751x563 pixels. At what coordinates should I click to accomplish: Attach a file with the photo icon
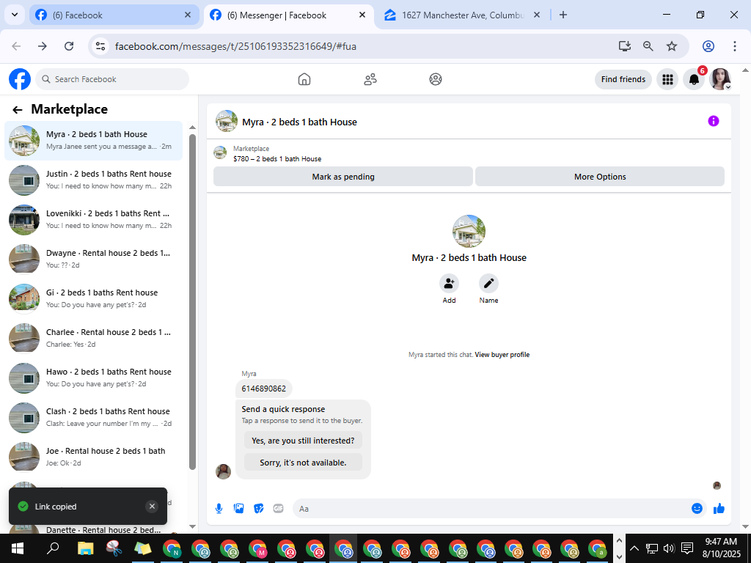(x=238, y=509)
